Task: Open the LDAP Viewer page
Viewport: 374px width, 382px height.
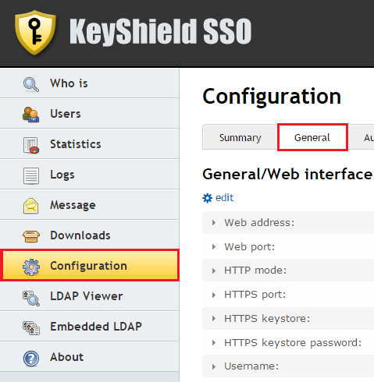Action: click(90, 296)
